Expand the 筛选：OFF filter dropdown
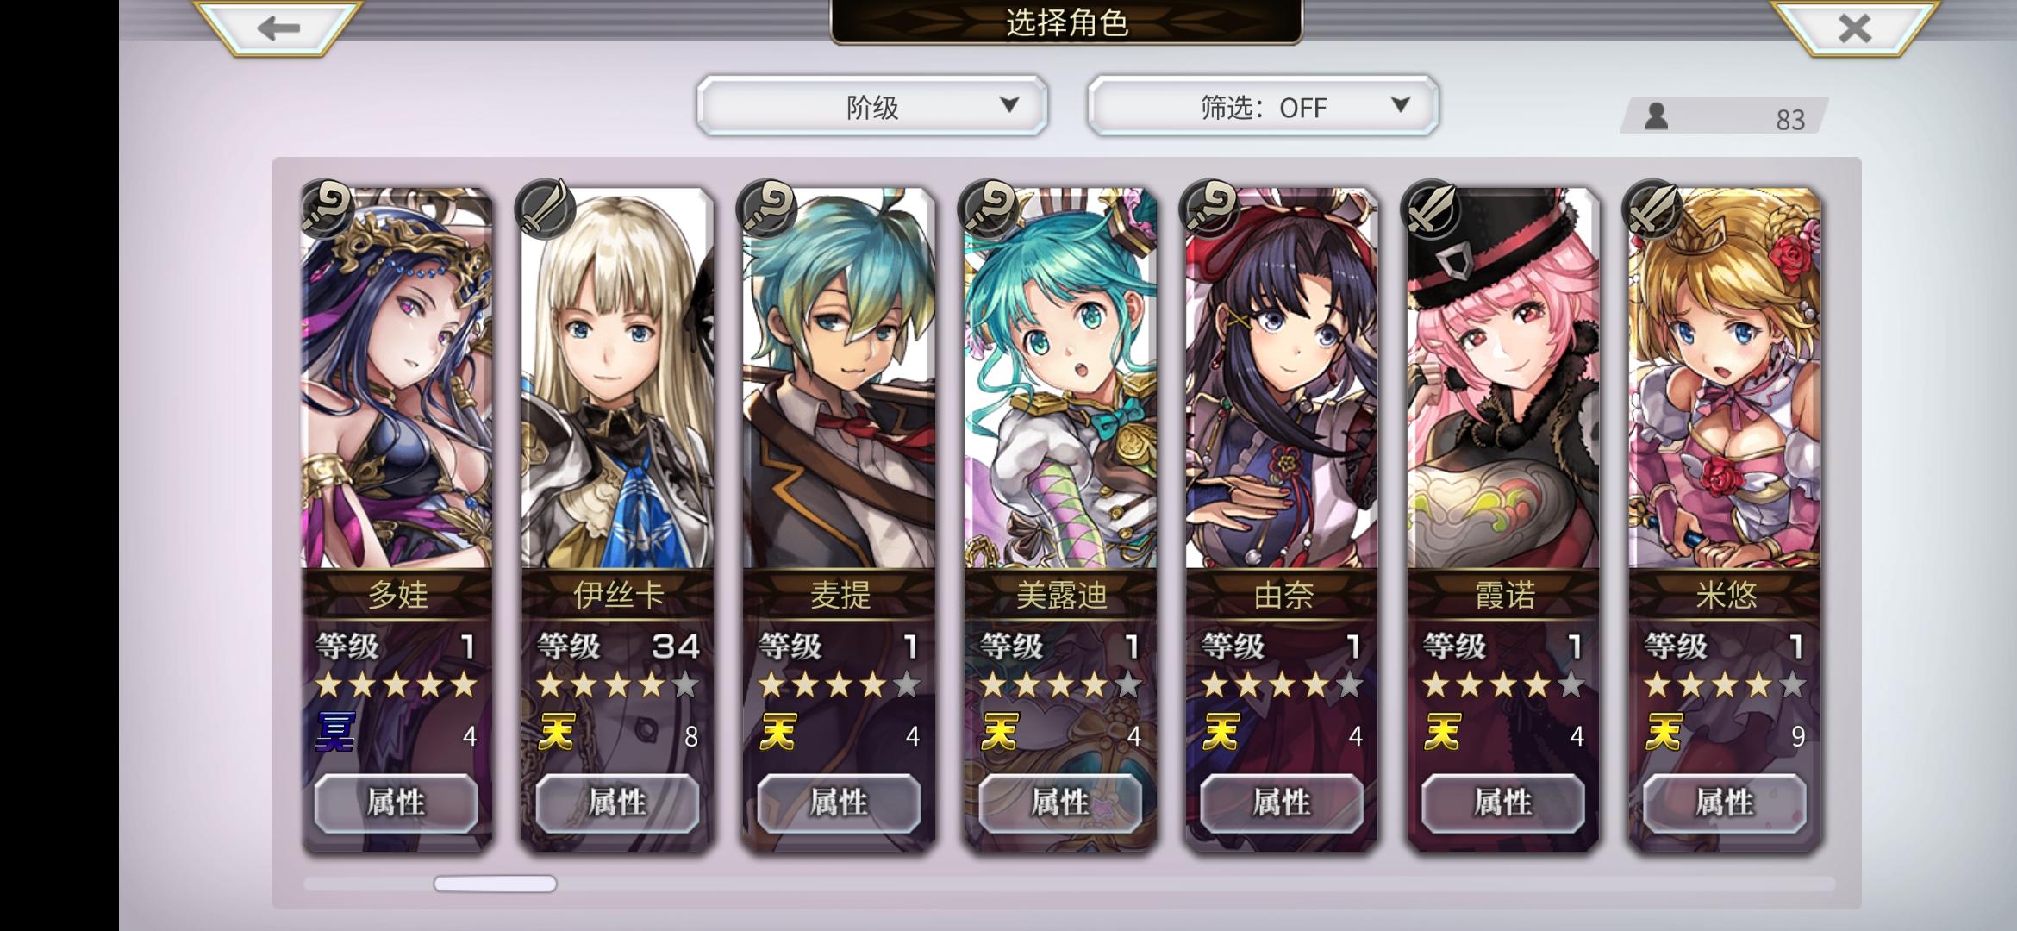 (1263, 106)
